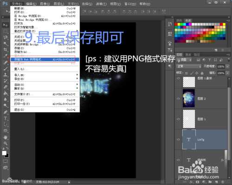Choose 打开 from the File menu
This screenshot has width=232, height=185.
coord(45,12)
